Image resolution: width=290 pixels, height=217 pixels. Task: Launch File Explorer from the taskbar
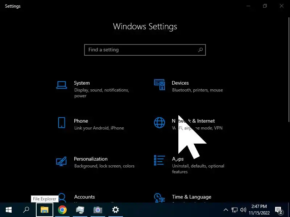tap(45, 210)
